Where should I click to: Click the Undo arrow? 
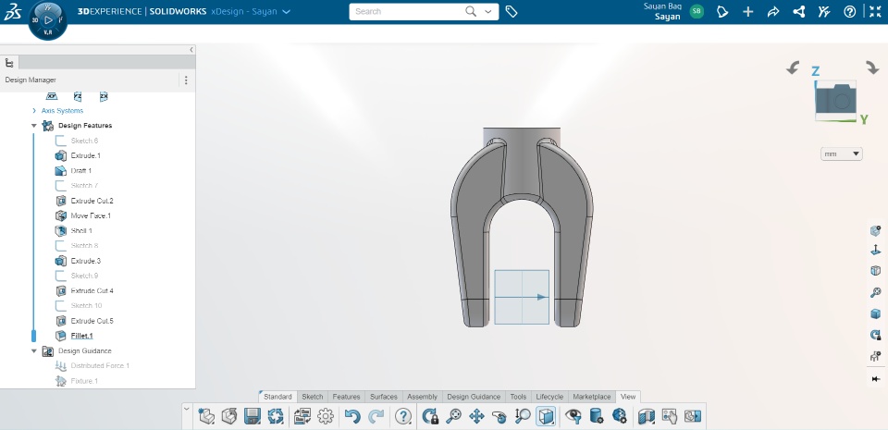[x=352, y=417]
